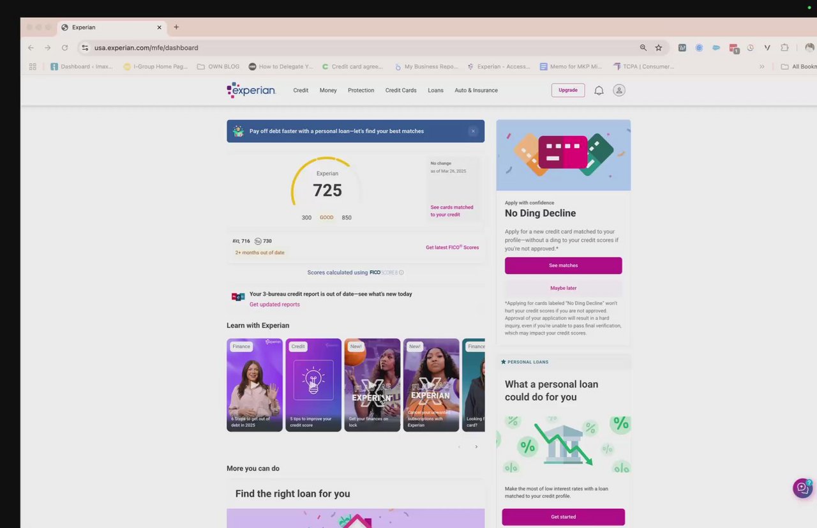Go forward in browser history

(x=47, y=48)
